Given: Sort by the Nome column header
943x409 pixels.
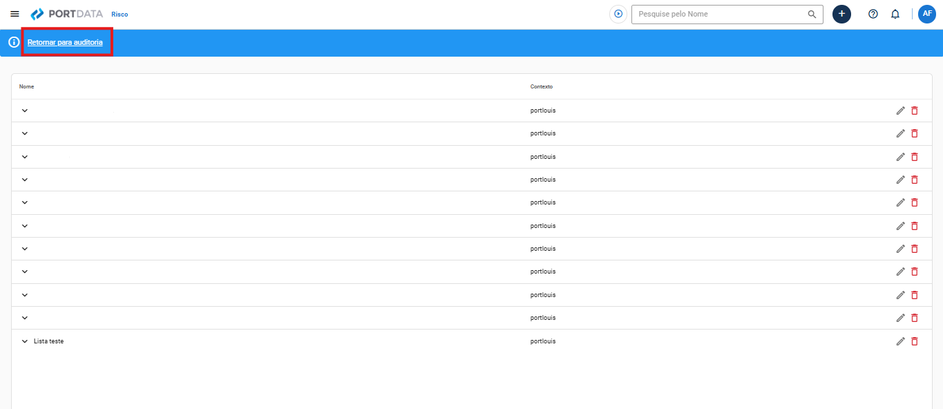Looking at the screenshot, I should [x=26, y=86].
